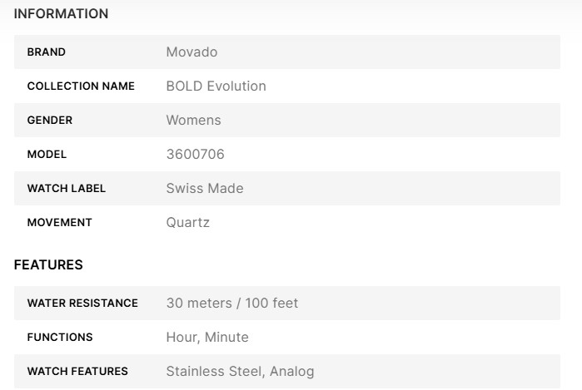Click the GENDER row label
Image resolution: width=582 pixels, height=390 pixels.
coord(50,121)
